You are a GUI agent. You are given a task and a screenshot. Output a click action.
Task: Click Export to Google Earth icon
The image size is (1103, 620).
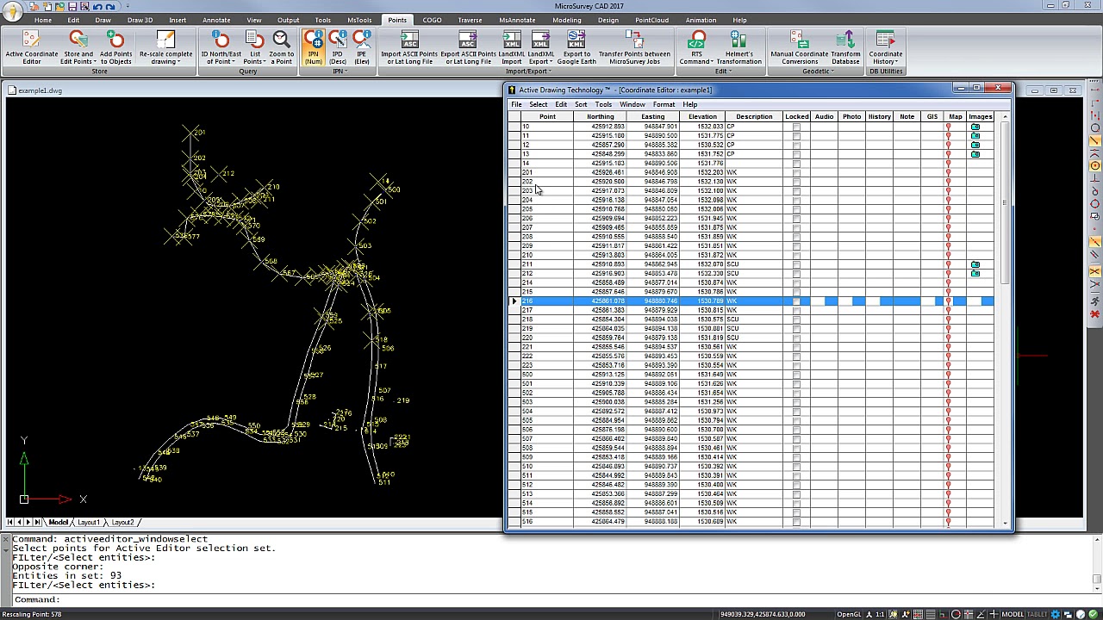576,47
